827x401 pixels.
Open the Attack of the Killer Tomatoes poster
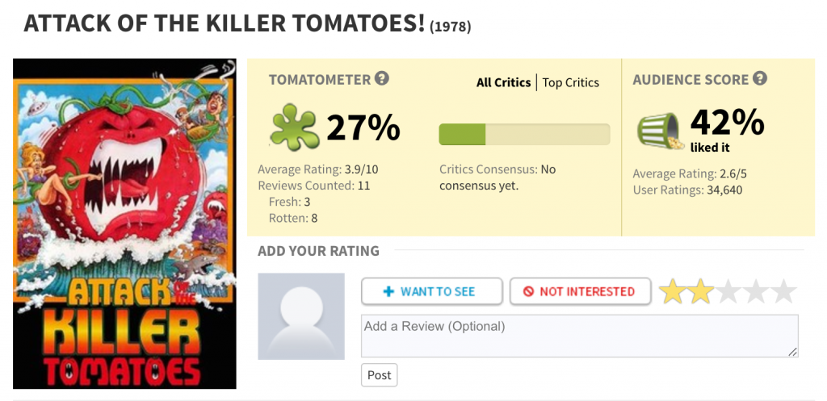pos(124,223)
